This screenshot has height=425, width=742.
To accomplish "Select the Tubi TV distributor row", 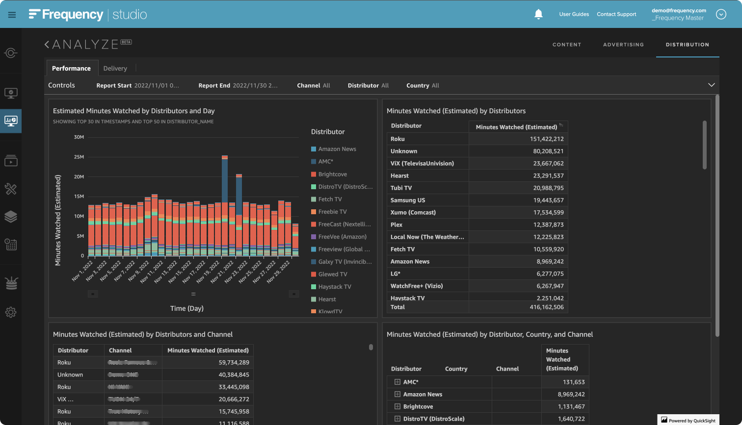I will point(477,188).
